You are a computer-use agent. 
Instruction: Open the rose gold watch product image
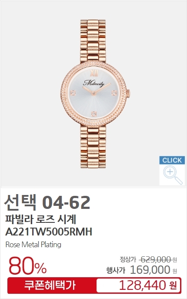[x=95, y=94]
